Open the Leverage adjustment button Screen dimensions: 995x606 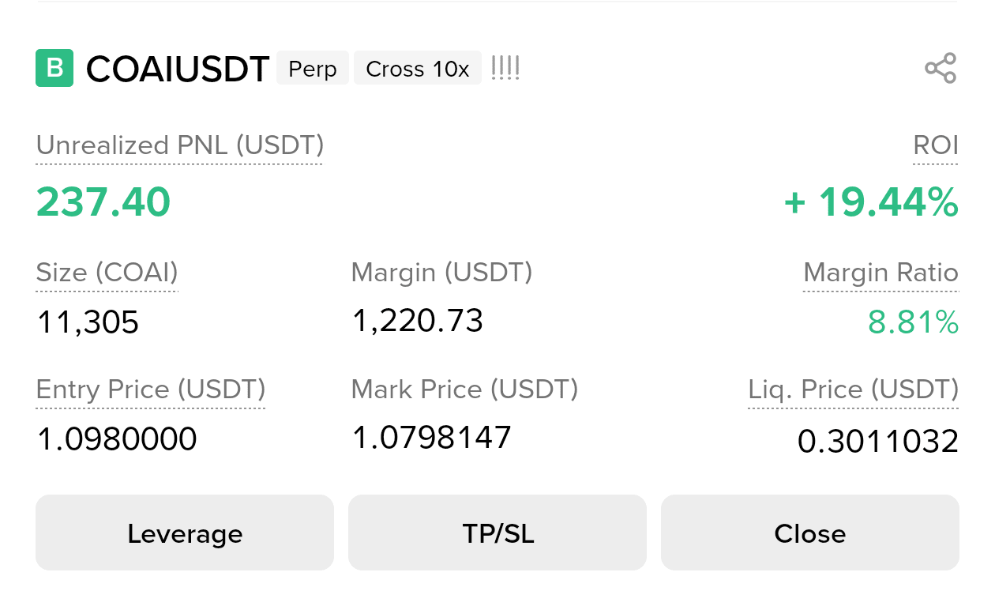(x=185, y=533)
